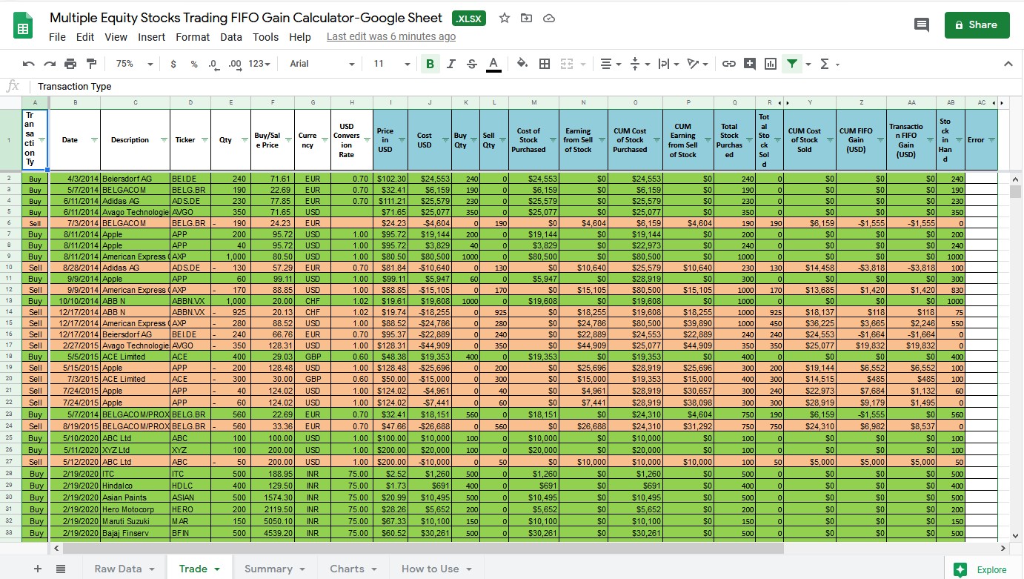Open the Trade tab dropdown arrow

click(x=217, y=569)
